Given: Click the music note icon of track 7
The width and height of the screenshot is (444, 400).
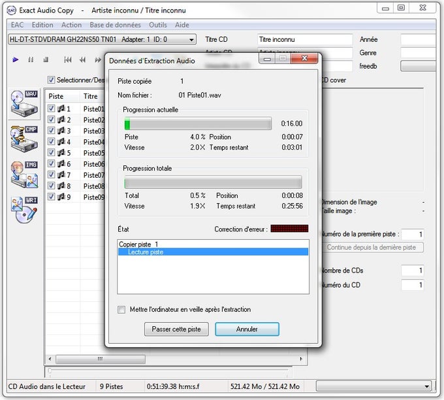Looking at the screenshot, I should point(61,175).
